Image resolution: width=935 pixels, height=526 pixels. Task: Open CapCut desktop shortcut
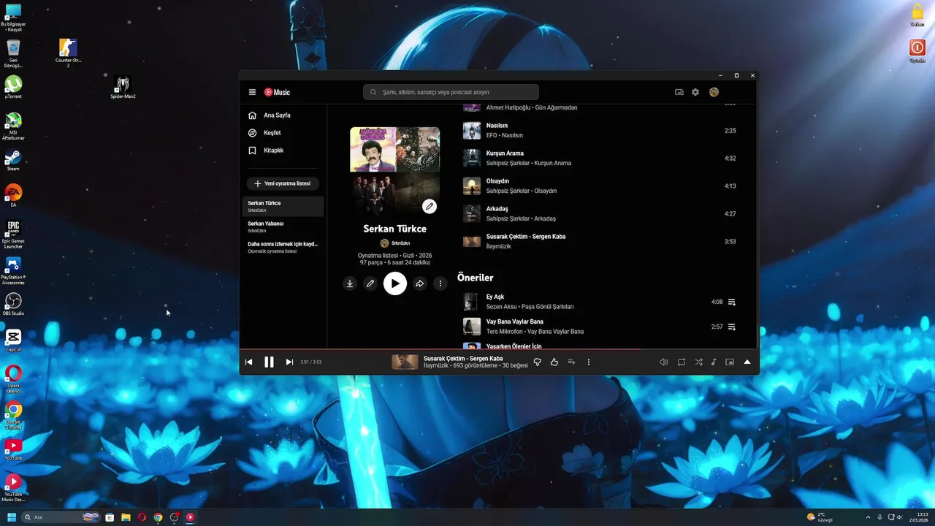point(13,340)
